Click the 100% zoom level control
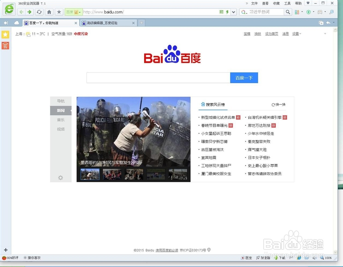This screenshot has width=343, height=267. click(x=326, y=258)
